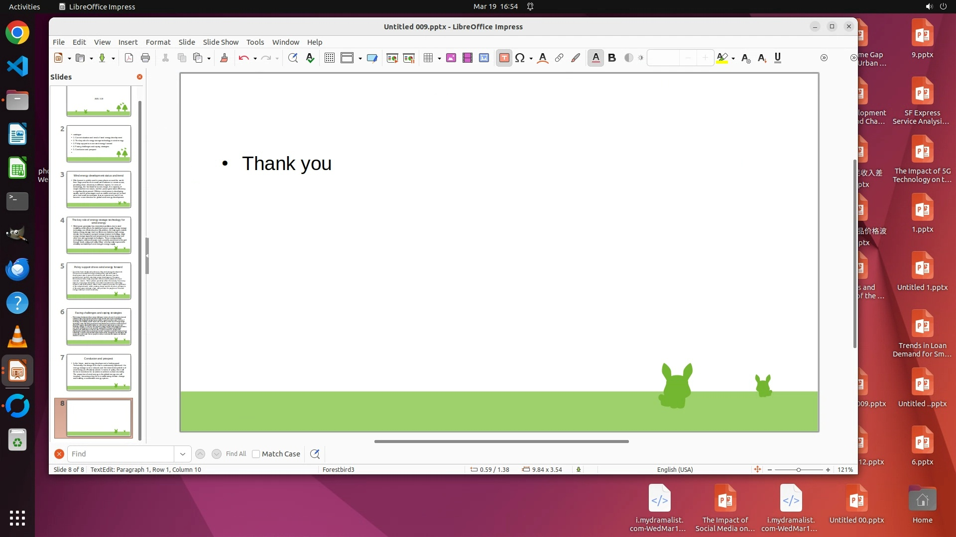Click the Insert Fontwork Text icon
The width and height of the screenshot is (956, 537).
pyautogui.click(x=543, y=58)
